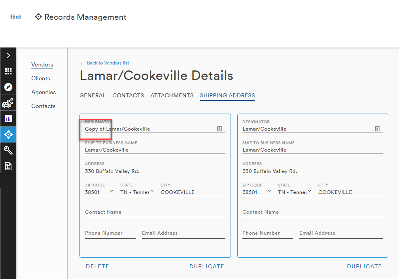Switch to the CONTACTS tab

click(x=128, y=95)
